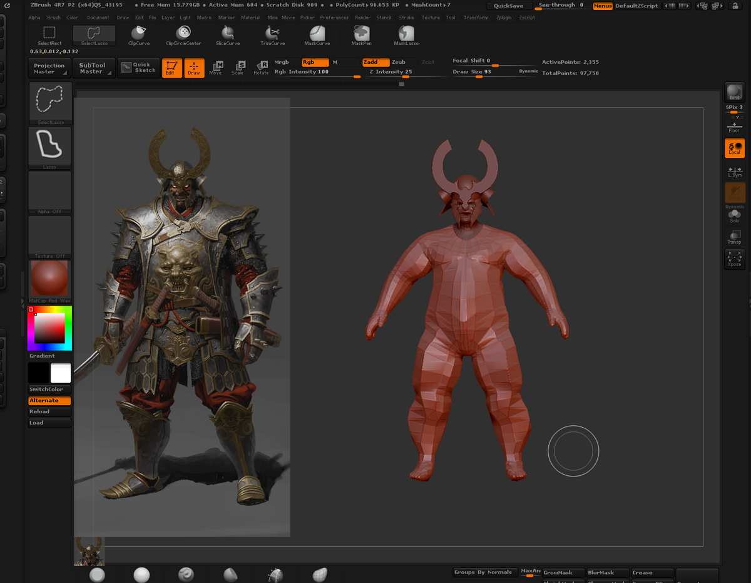Viewport: 751px width, 583px height.
Task: Pick the ClipCurve brush
Action: (139, 35)
